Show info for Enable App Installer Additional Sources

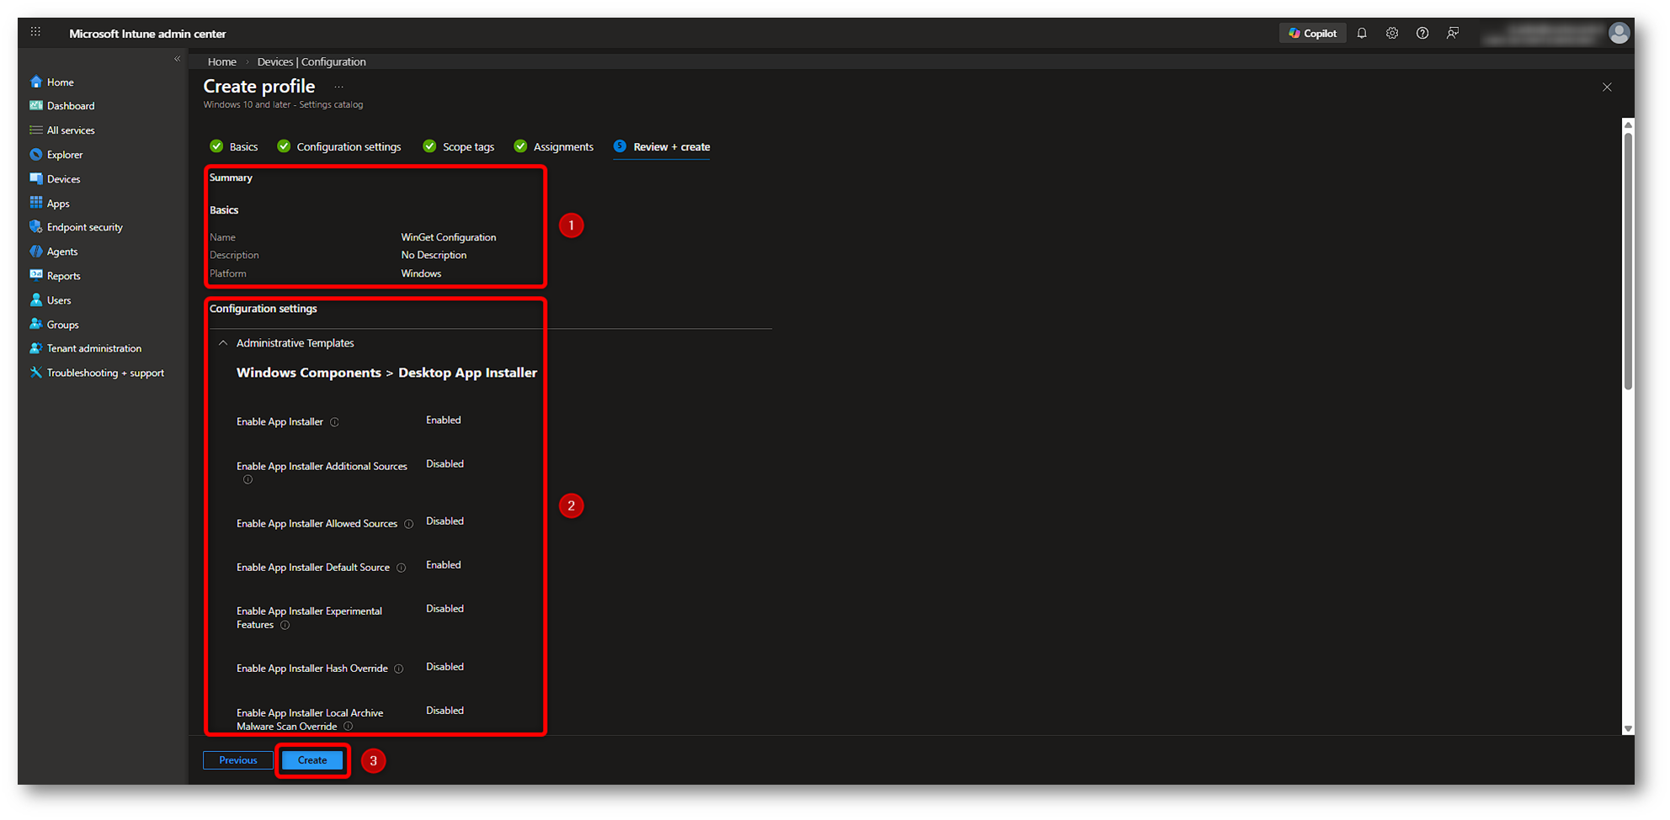coord(247,480)
